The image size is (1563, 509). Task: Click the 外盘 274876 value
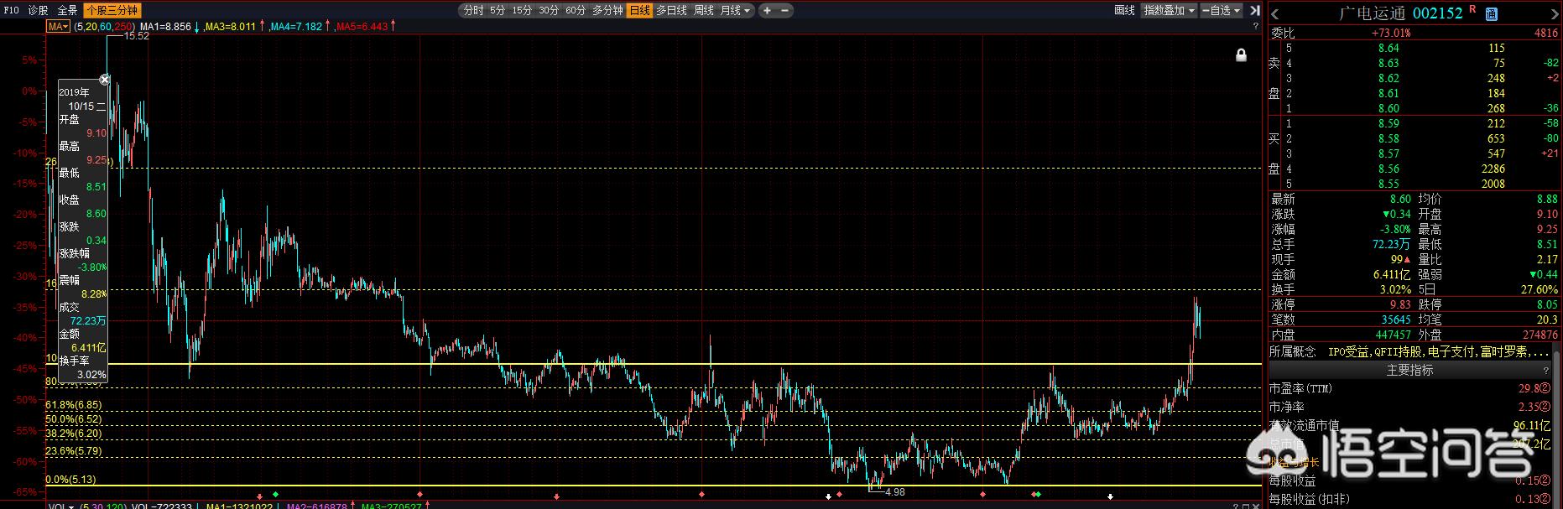1540,335
